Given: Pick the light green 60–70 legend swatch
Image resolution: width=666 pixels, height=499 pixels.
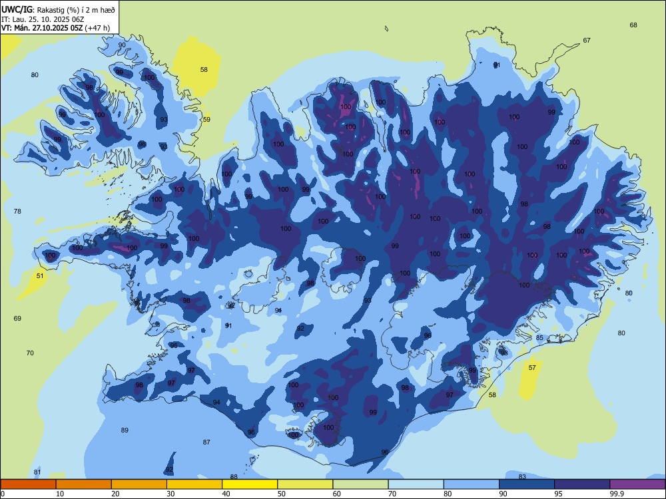Looking at the screenshot, I should tap(360, 484).
